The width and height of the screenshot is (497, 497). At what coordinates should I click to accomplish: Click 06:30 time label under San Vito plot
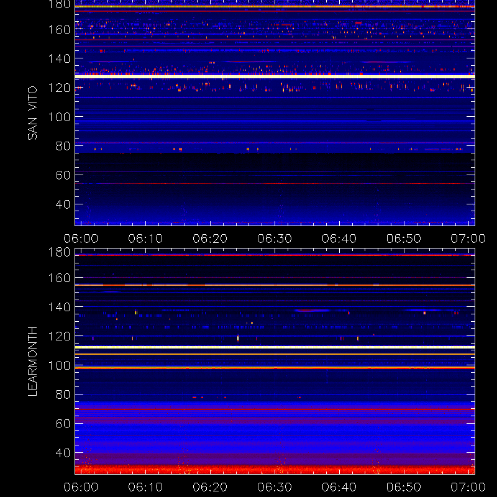[275, 239]
